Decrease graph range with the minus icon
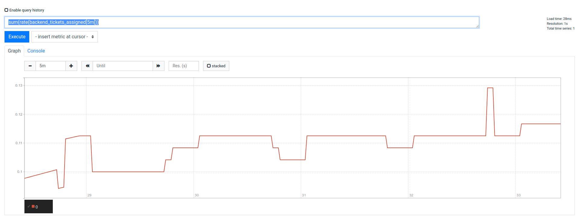 [30, 66]
